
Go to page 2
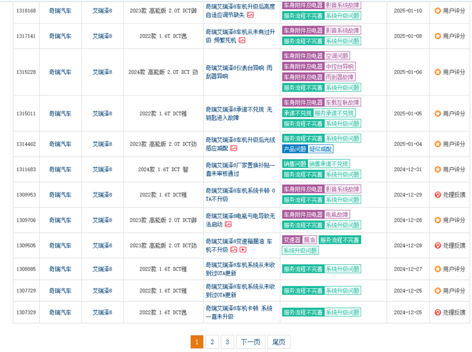212,342
